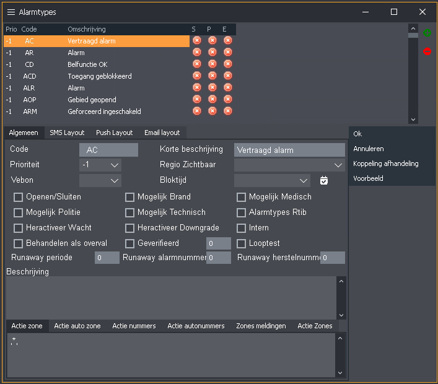This screenshot has height=384, width=438.
Task: Click the Code input field
Action: tap(108, 150)
